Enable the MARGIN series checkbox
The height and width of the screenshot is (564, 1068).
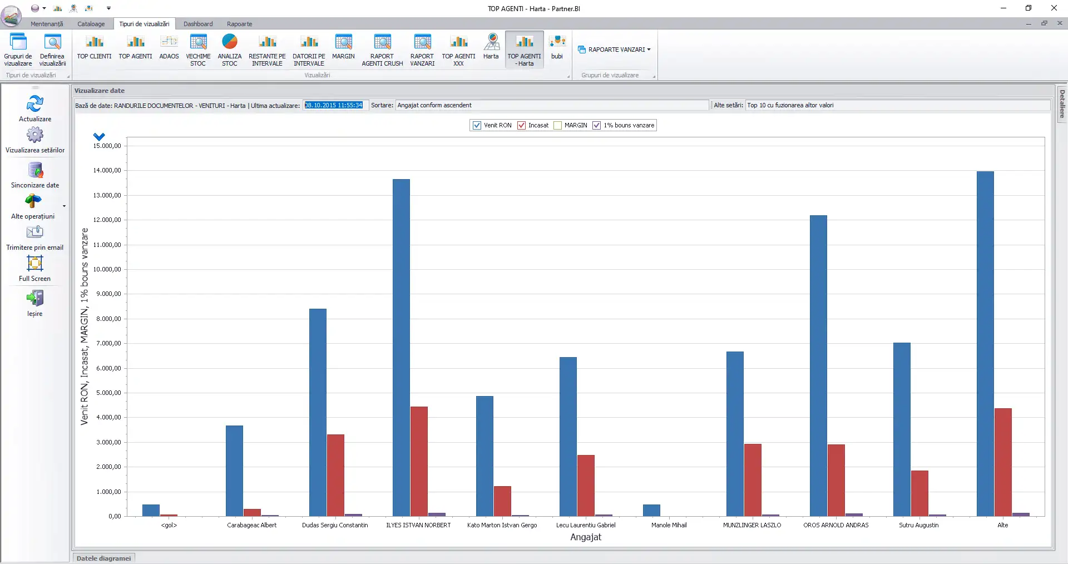pyautogui.click(x=557, y=125)
